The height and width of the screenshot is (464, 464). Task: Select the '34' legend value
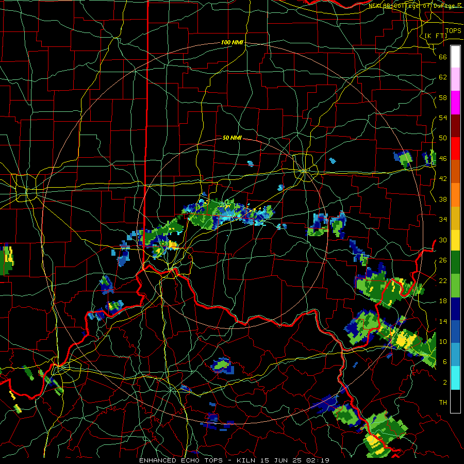(x=443, y=220)
